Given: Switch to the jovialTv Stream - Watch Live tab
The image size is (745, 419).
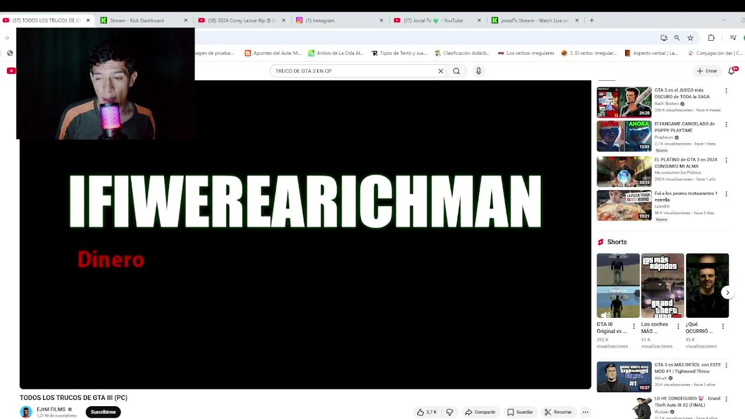Looking at the screenshot, I should pyautogui.click(x=536, y=20).
